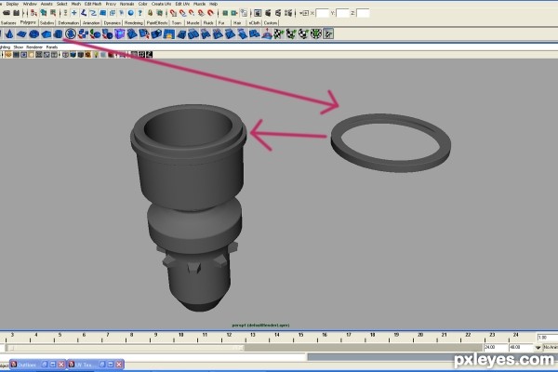The height and width of the screenshot is (372, 558).
Task: Click the UV checker icon with pencil
Action: point(328,34)
